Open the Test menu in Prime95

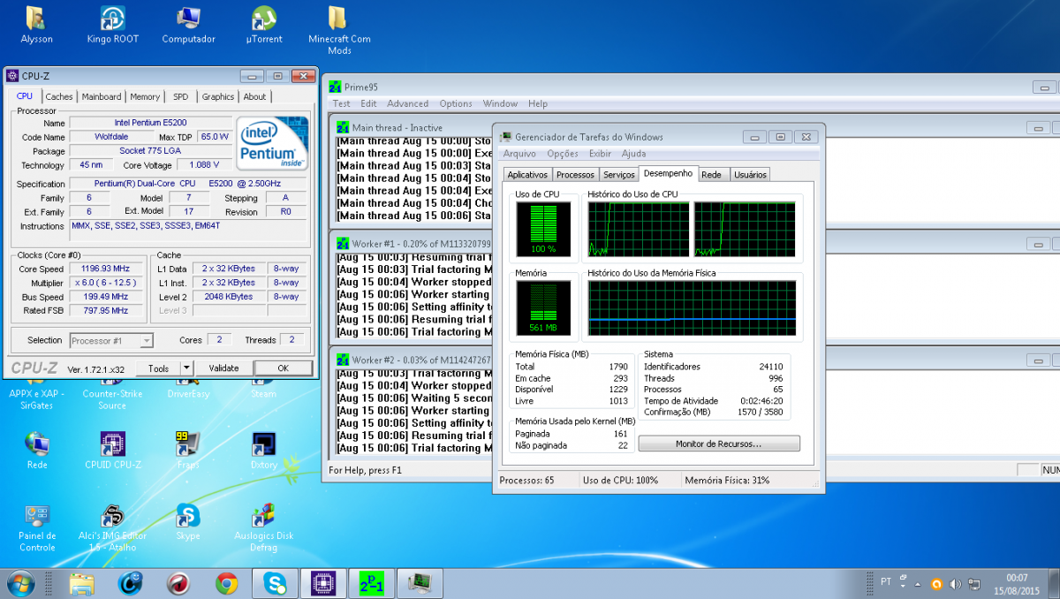(341, 103)
